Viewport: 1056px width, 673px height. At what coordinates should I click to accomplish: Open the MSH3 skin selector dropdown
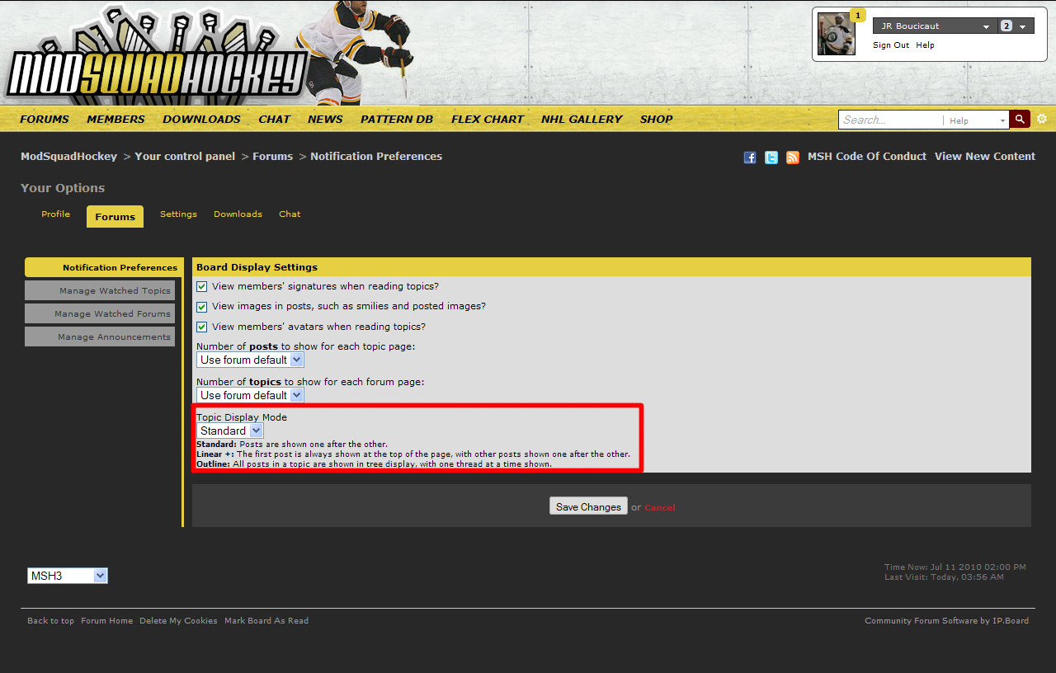pyautogui.click(x=68, y=576)
